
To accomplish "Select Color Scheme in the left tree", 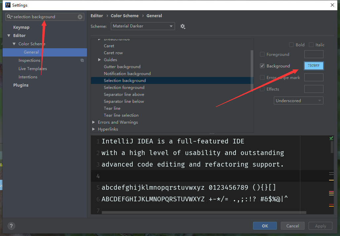I will pyautogui.click(x=32, y=44).
